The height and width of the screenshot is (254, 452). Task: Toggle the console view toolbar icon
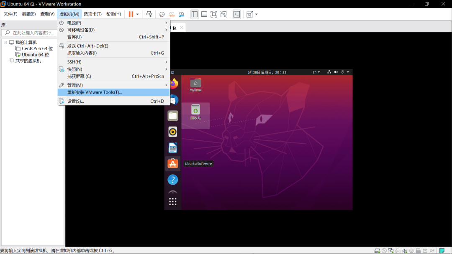pos(236,14)
